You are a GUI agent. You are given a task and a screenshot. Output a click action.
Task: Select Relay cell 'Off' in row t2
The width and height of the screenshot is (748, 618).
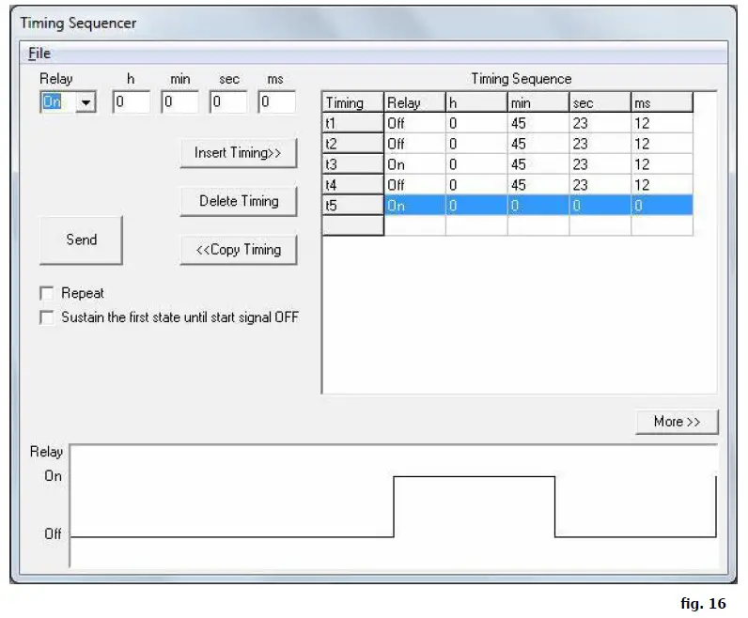tap(415, 144)
